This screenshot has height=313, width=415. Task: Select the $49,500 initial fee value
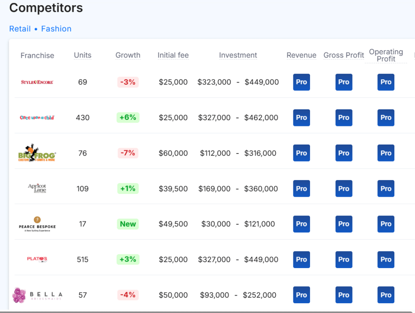(173, 224)
